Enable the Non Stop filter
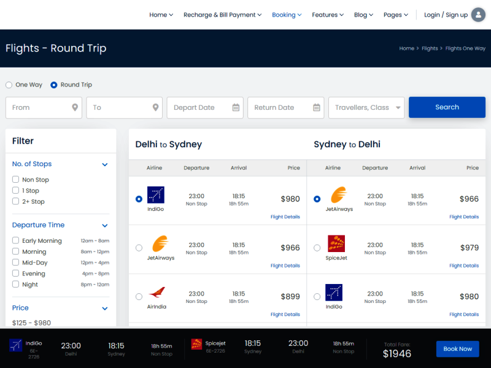This screenshot has height=368, width=491. (x=16, y=179)
